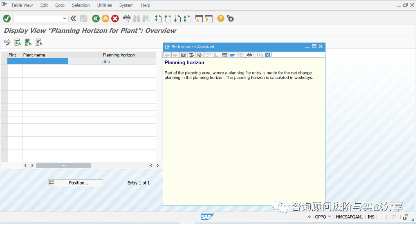Click the orange Exit icon
417x225 pixels.
105,19
